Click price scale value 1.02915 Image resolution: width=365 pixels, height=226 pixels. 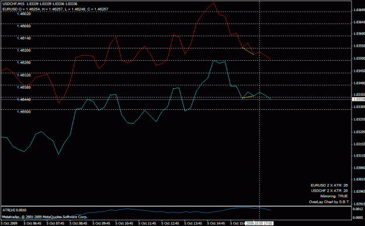(359, 204)
